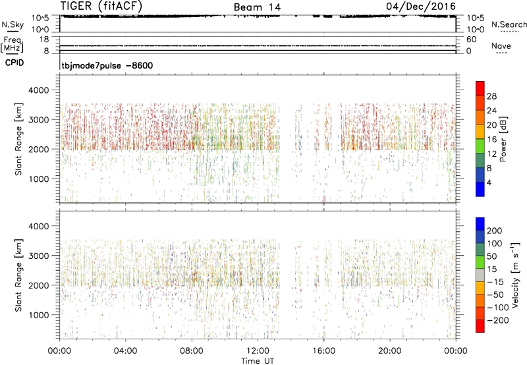Click the date "04/Dec/2016"

(x=421, y=6)
